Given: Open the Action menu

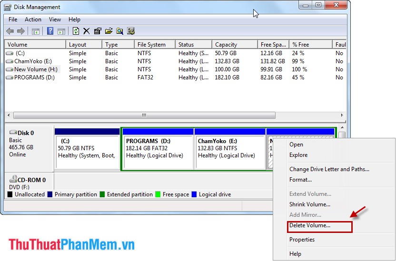Looking at the screenshot, I should (33, 19).
